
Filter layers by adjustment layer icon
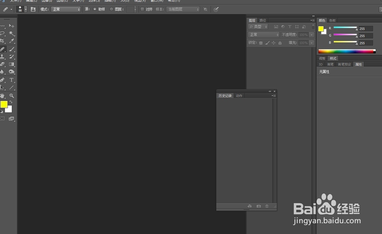pyautogui.click(x=283, y=27)
